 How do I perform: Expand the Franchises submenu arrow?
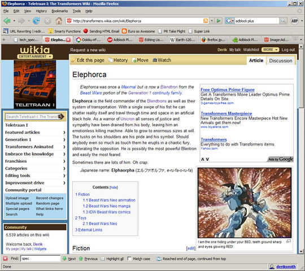point(64,161)
